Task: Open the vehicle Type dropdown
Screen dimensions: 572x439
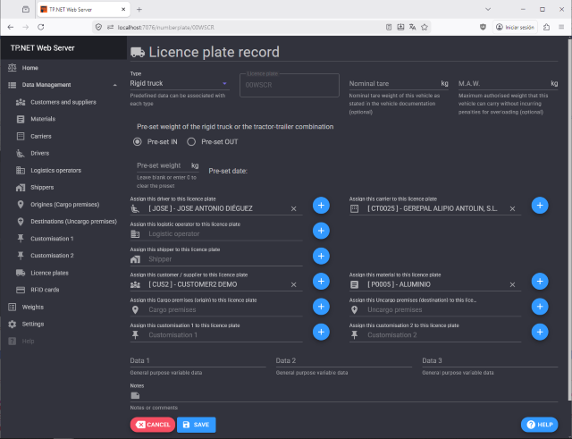Action: pyautogui.click(x=179, y=84)
